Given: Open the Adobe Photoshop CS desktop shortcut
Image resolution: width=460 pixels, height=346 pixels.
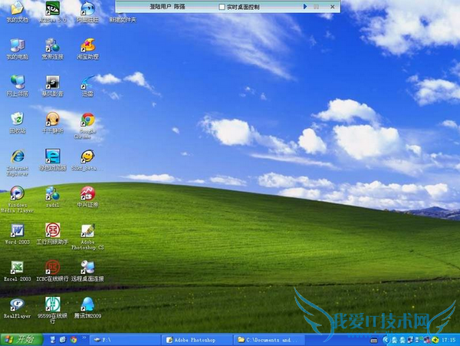Looking at the screenshot, I should 87,231.
